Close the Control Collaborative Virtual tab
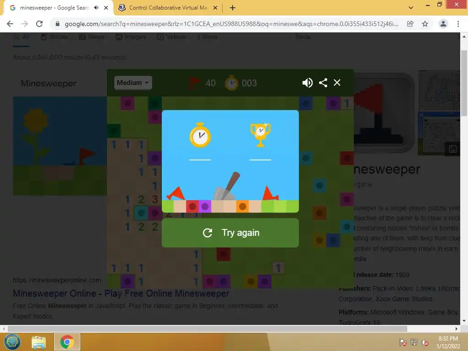Screen dimensions: 468x351 coord(215,8)
